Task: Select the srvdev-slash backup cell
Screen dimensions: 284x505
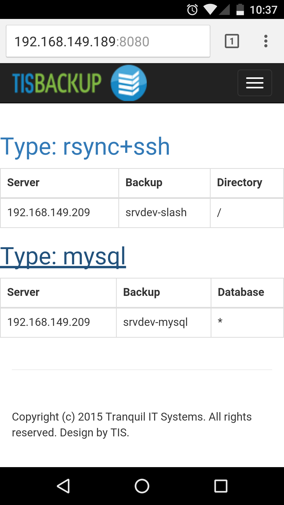Action: click(x=156, y=213)
